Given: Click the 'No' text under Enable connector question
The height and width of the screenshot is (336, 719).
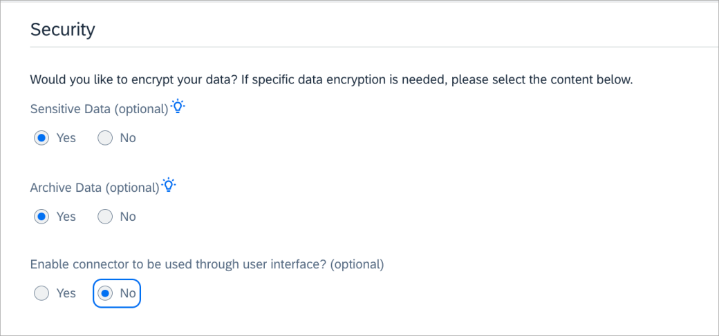Looking at the screenshot, I should tap(128, 293).
